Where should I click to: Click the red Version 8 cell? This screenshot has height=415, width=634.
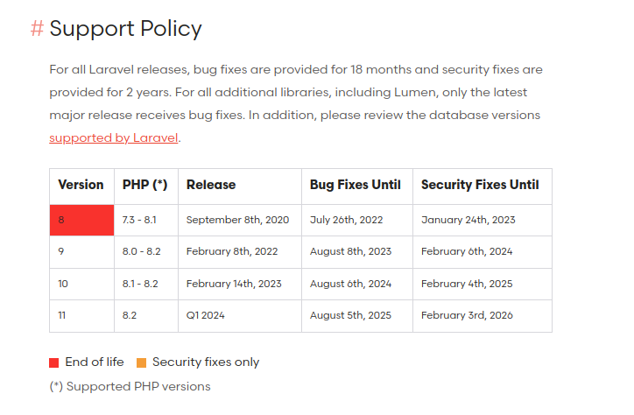pos(81,220)
